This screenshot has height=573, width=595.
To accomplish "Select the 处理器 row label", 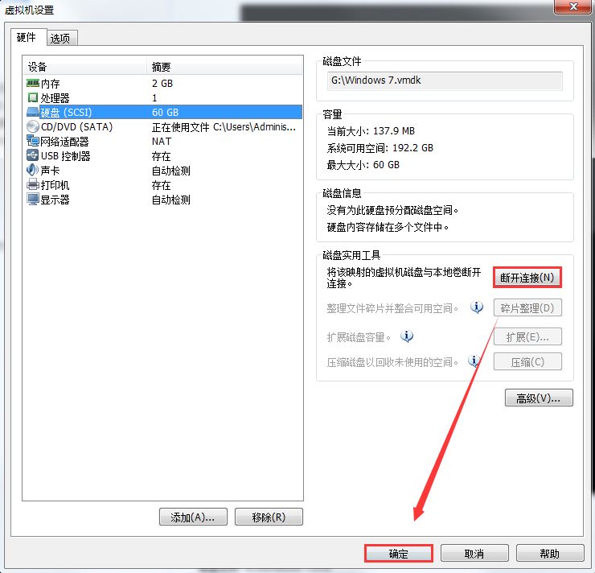I will [55, 97].
